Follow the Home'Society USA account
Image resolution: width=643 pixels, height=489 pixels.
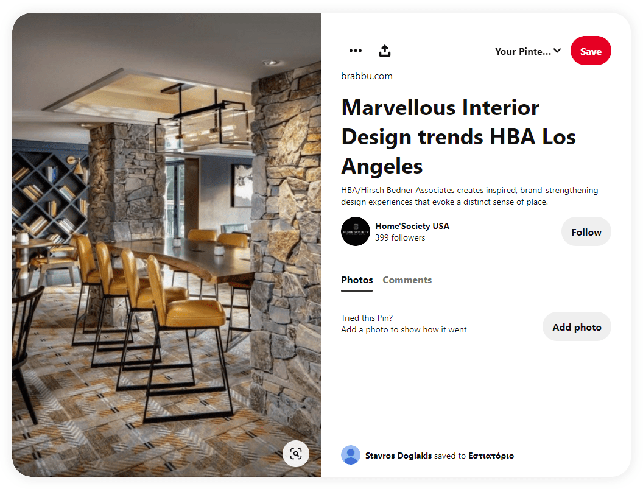tap(586, 232)
